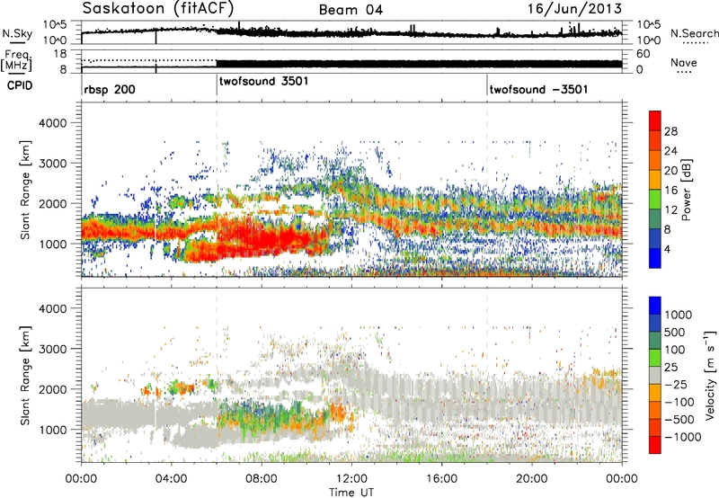Click the red bottom segment of Velocity colorbar
Image resolution: width=719 pixels, height=498 pixels.
pyautogui.click(x=655, y=445)
